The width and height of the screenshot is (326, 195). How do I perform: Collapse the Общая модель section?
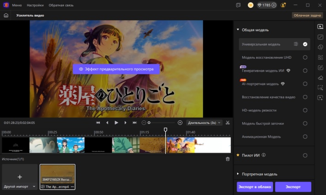238,30
